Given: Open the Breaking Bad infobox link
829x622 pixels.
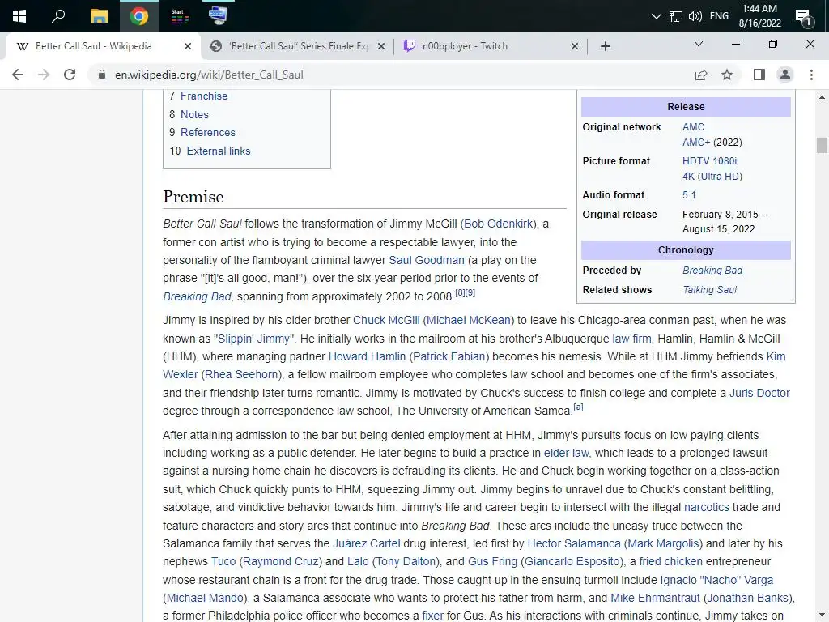Looking at the screenshot, I should click(x=712, y=271).
